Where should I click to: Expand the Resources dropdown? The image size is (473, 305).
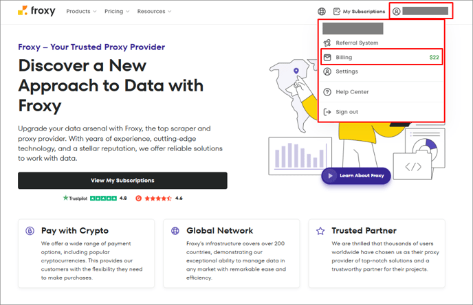pyautogui.click(x=154, y=12)
